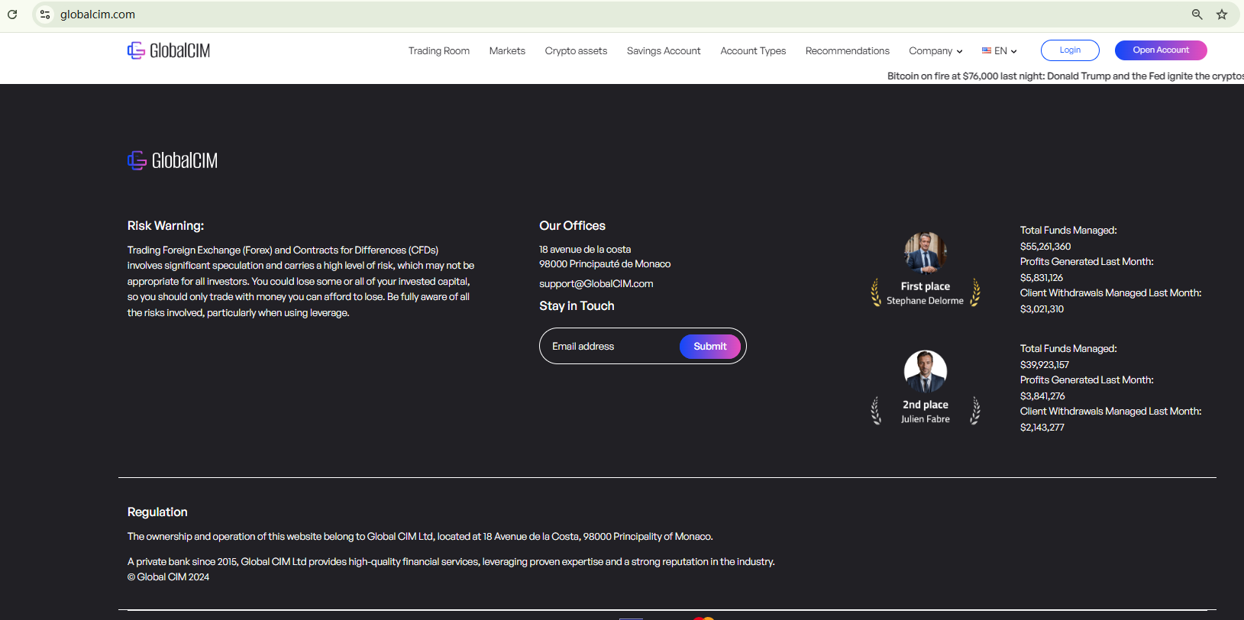Click the 'Regulation' heading
Image resolution: width=1244 pixels, height=620 pixels.
(157, 512)
